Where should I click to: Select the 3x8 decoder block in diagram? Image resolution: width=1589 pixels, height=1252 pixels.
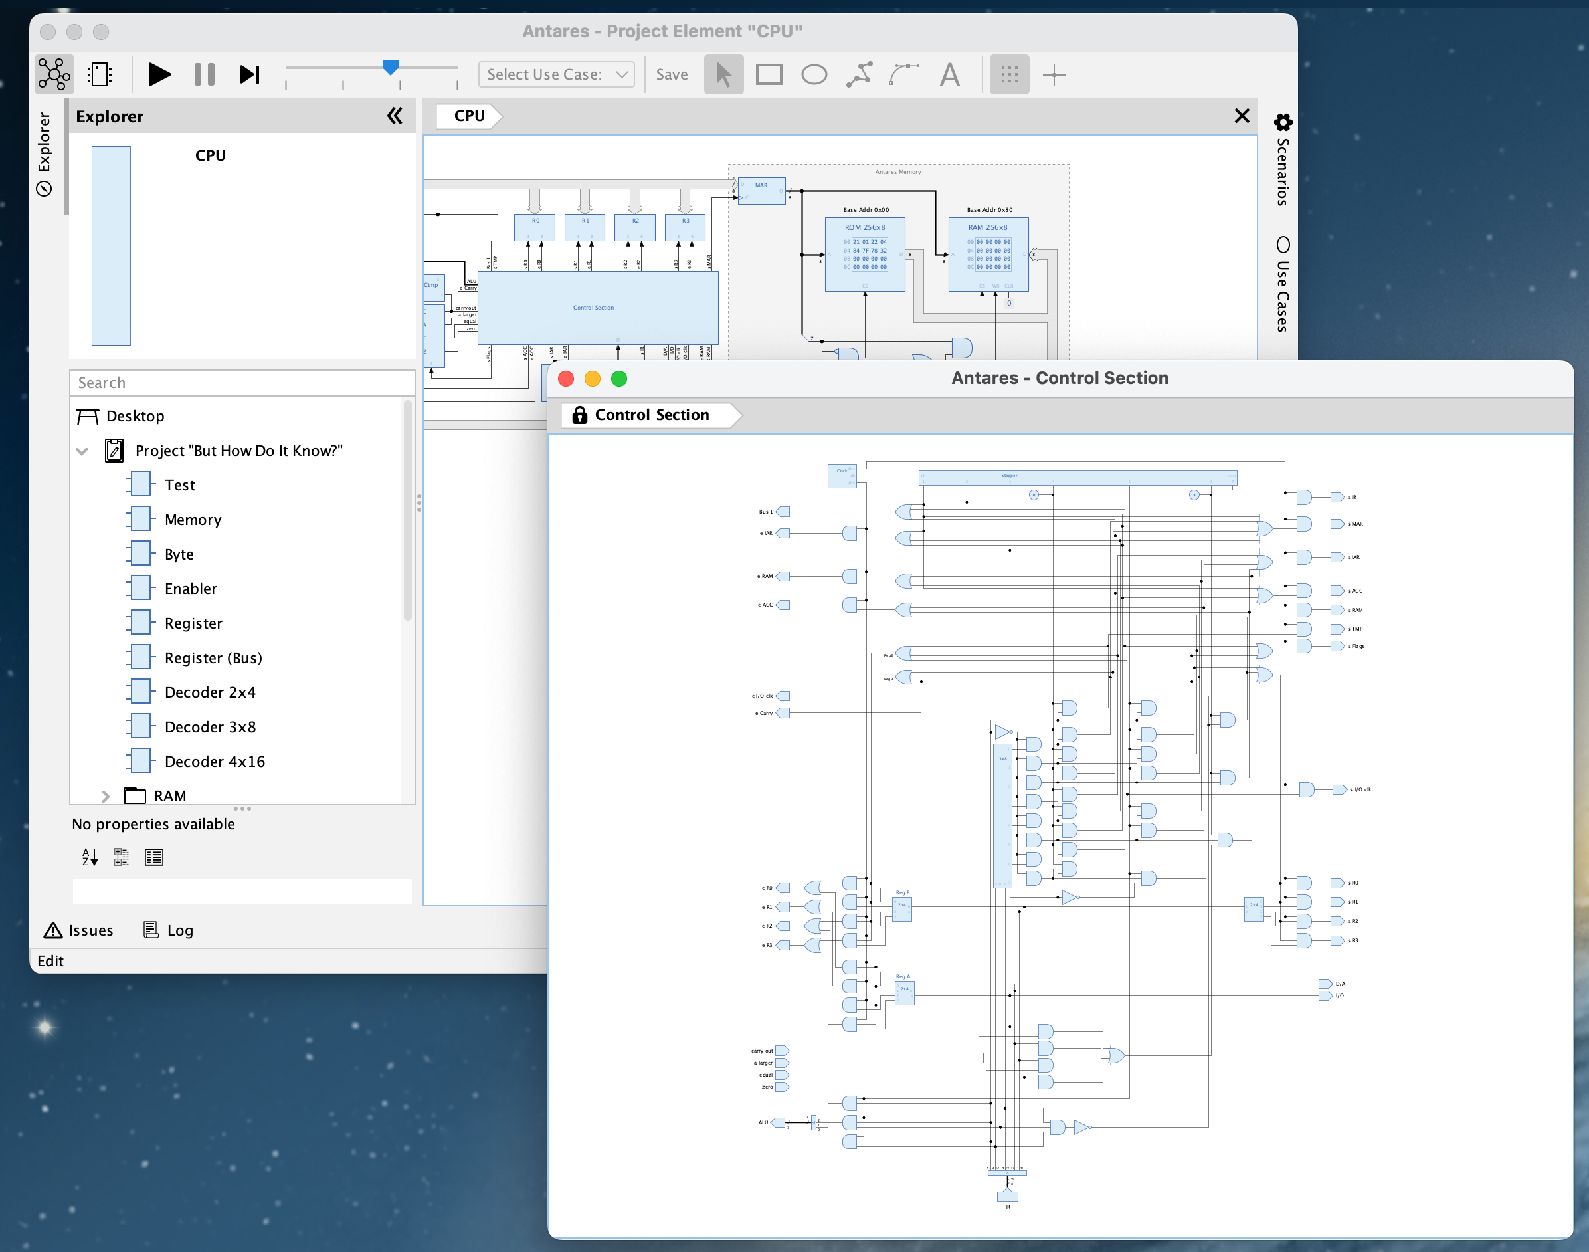tap(1002, 816)
